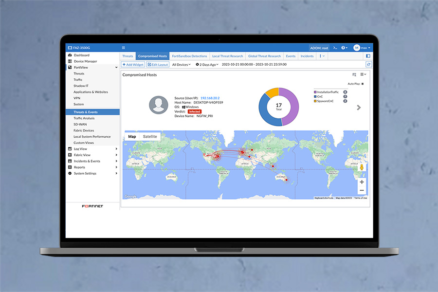
Task: Switch map to Map view
Action: click(132, 137)
